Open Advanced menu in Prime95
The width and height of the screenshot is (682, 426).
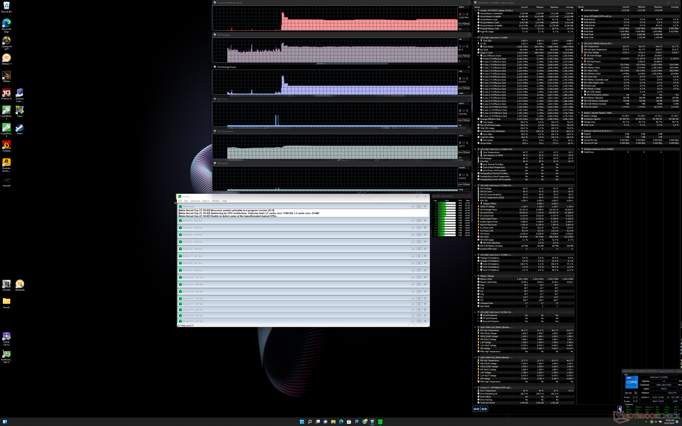click(x=195, y=201)
